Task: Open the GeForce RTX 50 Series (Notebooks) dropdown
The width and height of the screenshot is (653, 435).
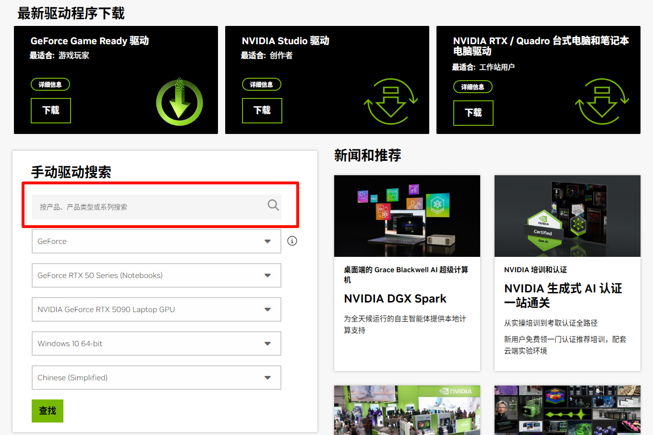Action: 157,275
